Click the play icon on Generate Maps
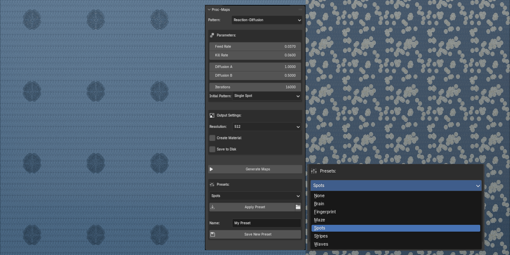 click(211, 169)
